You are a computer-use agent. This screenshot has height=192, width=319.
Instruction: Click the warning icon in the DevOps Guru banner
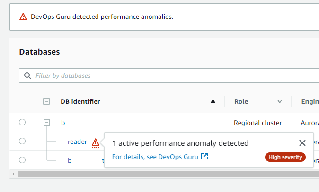click(23, 17)
